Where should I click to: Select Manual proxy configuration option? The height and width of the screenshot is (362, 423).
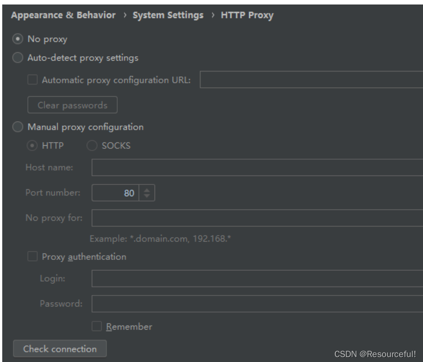click(18, 127)
